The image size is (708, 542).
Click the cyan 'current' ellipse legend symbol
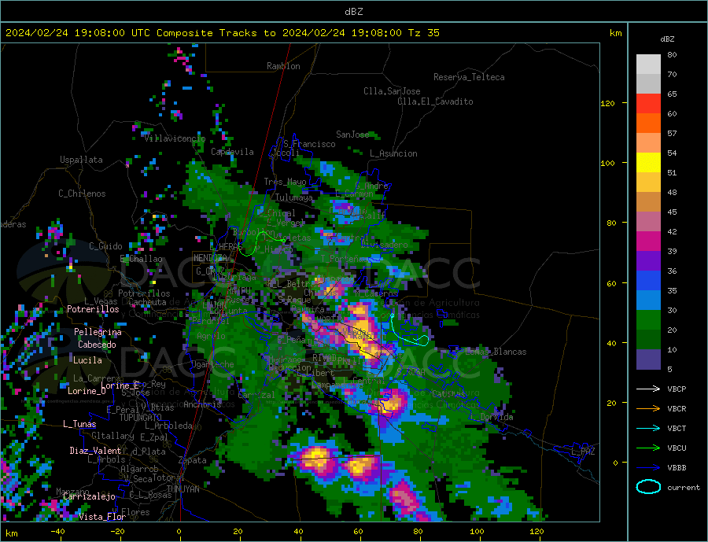(x=648, y=487)
